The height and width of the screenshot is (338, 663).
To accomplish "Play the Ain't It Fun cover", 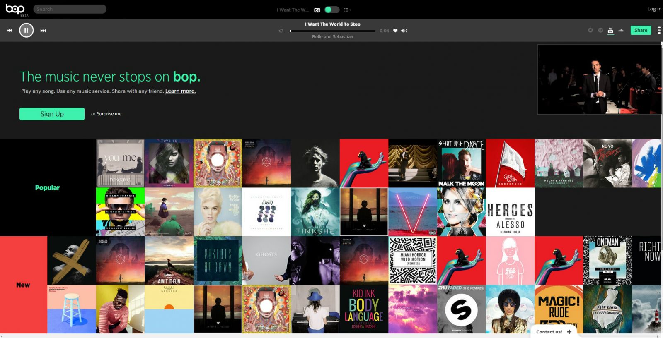I will (x=169, y=261).
